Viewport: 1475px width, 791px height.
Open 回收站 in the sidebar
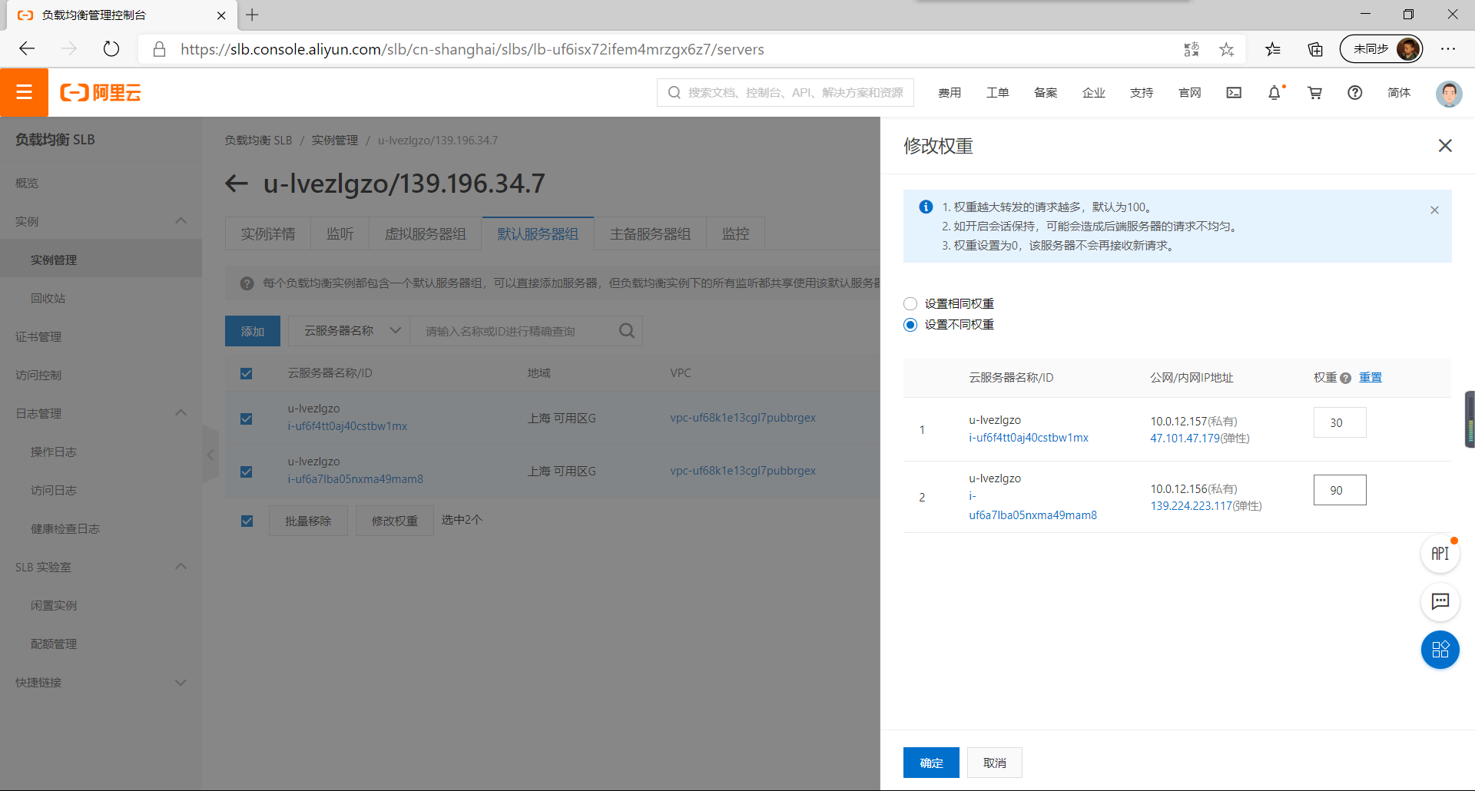(x=48, y=298)
